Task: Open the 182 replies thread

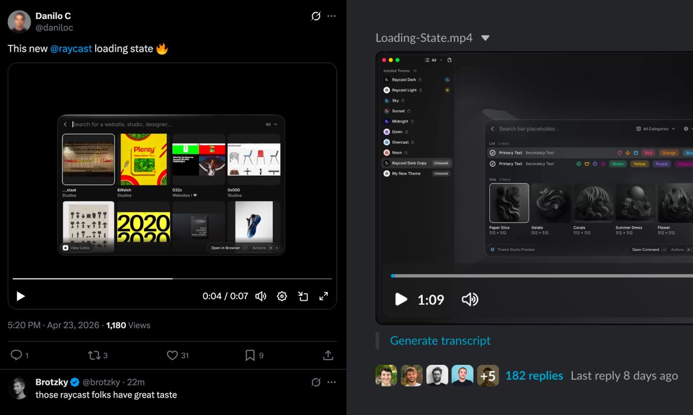Action: point(534,376)
